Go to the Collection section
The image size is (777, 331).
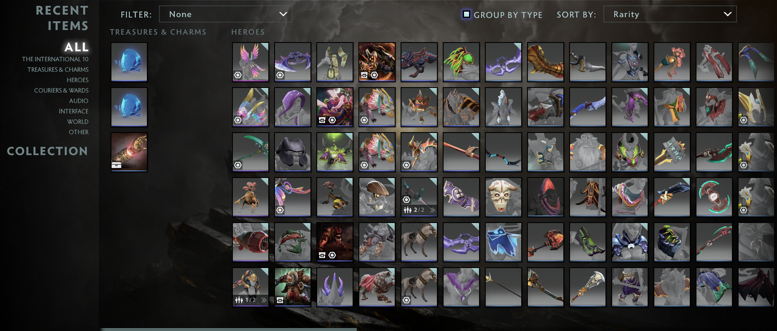click(48, 151)
